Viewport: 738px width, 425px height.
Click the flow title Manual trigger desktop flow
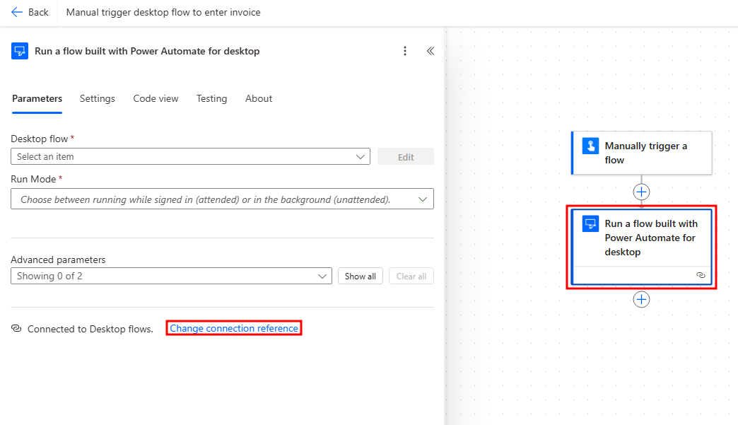coord(163,12)
